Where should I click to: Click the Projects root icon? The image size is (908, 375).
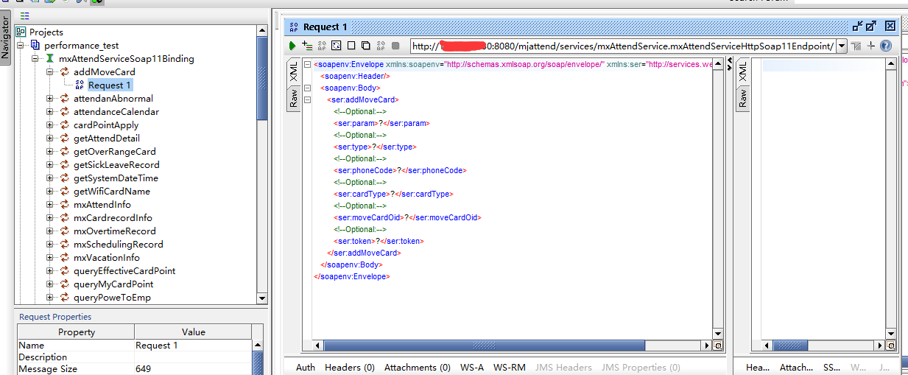pos(21,32)
